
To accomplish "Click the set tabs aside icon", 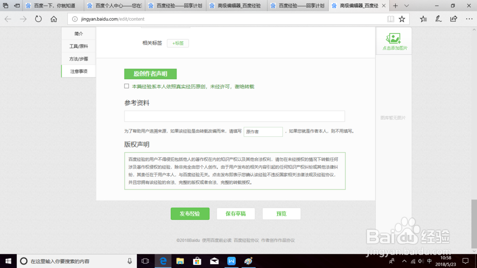I will pyautogui.click(x=17, y=5).
